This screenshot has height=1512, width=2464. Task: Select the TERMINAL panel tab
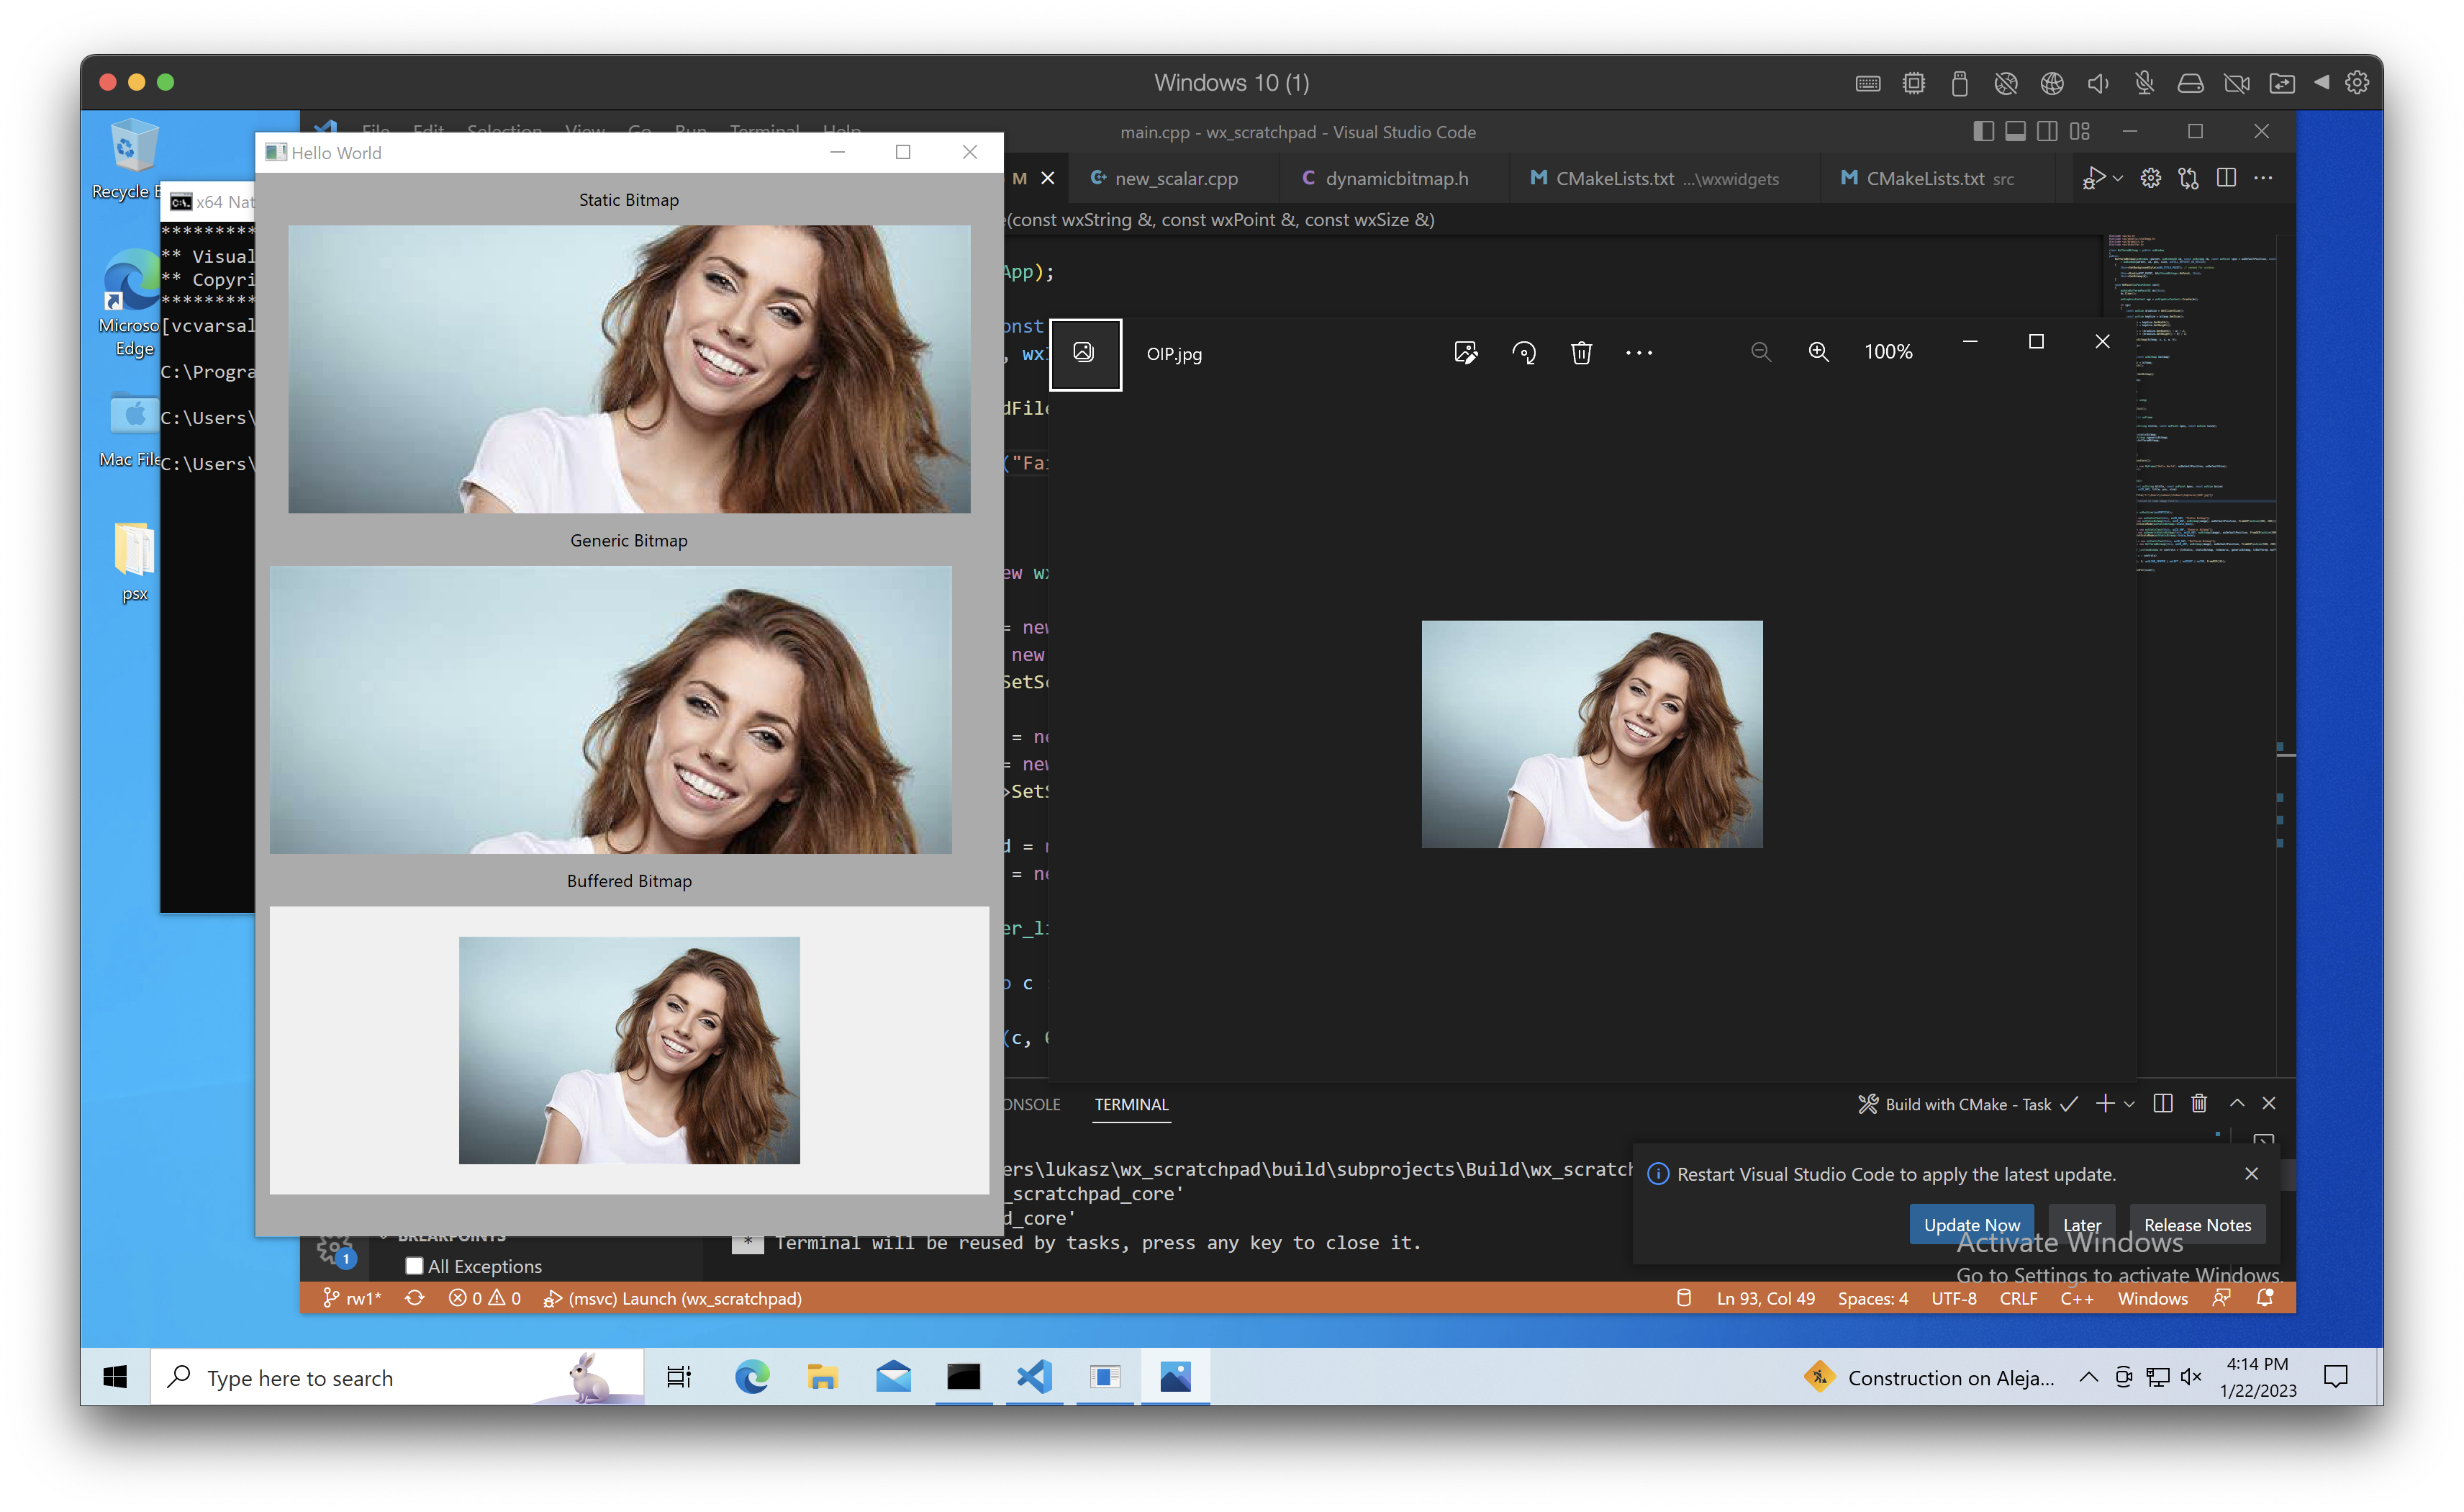pos(1130,1104)
